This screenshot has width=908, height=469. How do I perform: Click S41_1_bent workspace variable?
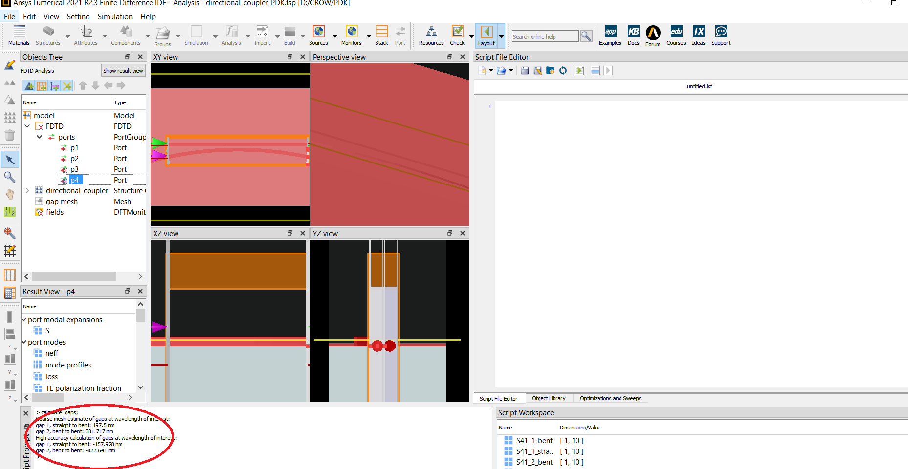(x=534, y=441)
